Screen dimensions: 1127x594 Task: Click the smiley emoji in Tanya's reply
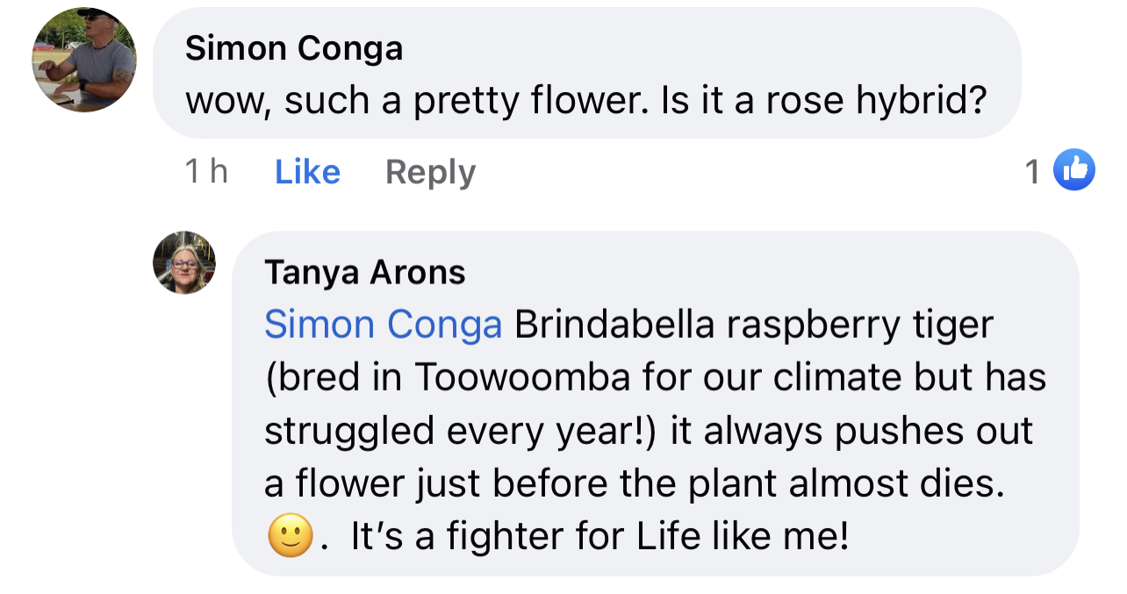click(291, 535)
